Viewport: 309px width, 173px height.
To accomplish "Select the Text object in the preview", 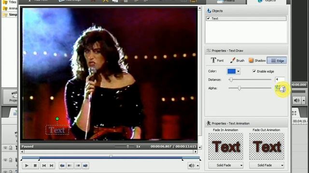I will (x=57, y=130).
